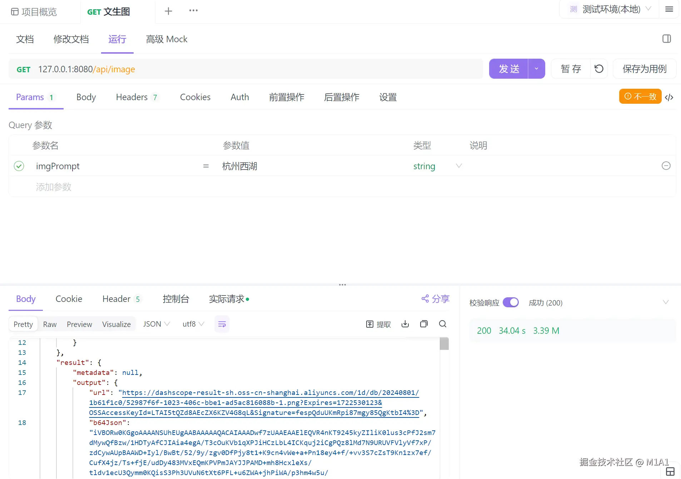Toggle word wrap in response body

pyautogui.click(x=222, y=324)
